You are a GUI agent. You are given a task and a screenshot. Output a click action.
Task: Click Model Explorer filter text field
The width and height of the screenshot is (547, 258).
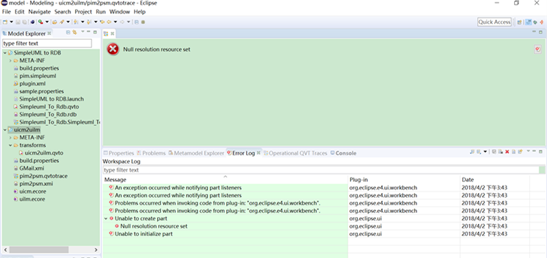point(46,44)
